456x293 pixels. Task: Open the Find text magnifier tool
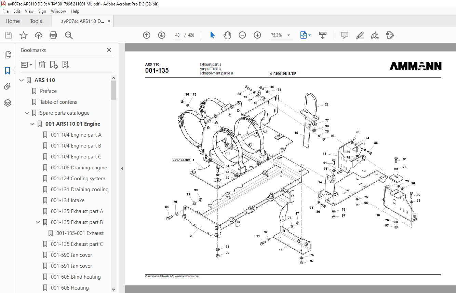[x=69, y=35]
